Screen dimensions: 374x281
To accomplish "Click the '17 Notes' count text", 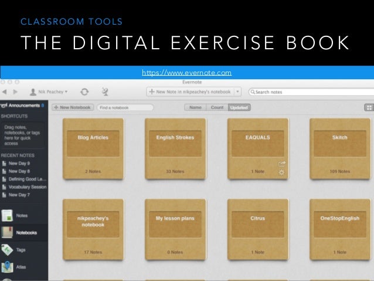I will click(x=93, y=252).
